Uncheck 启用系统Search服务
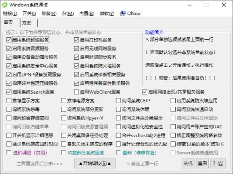The height and width of the screenshot is (174, 233). click(x=9, y=92)
